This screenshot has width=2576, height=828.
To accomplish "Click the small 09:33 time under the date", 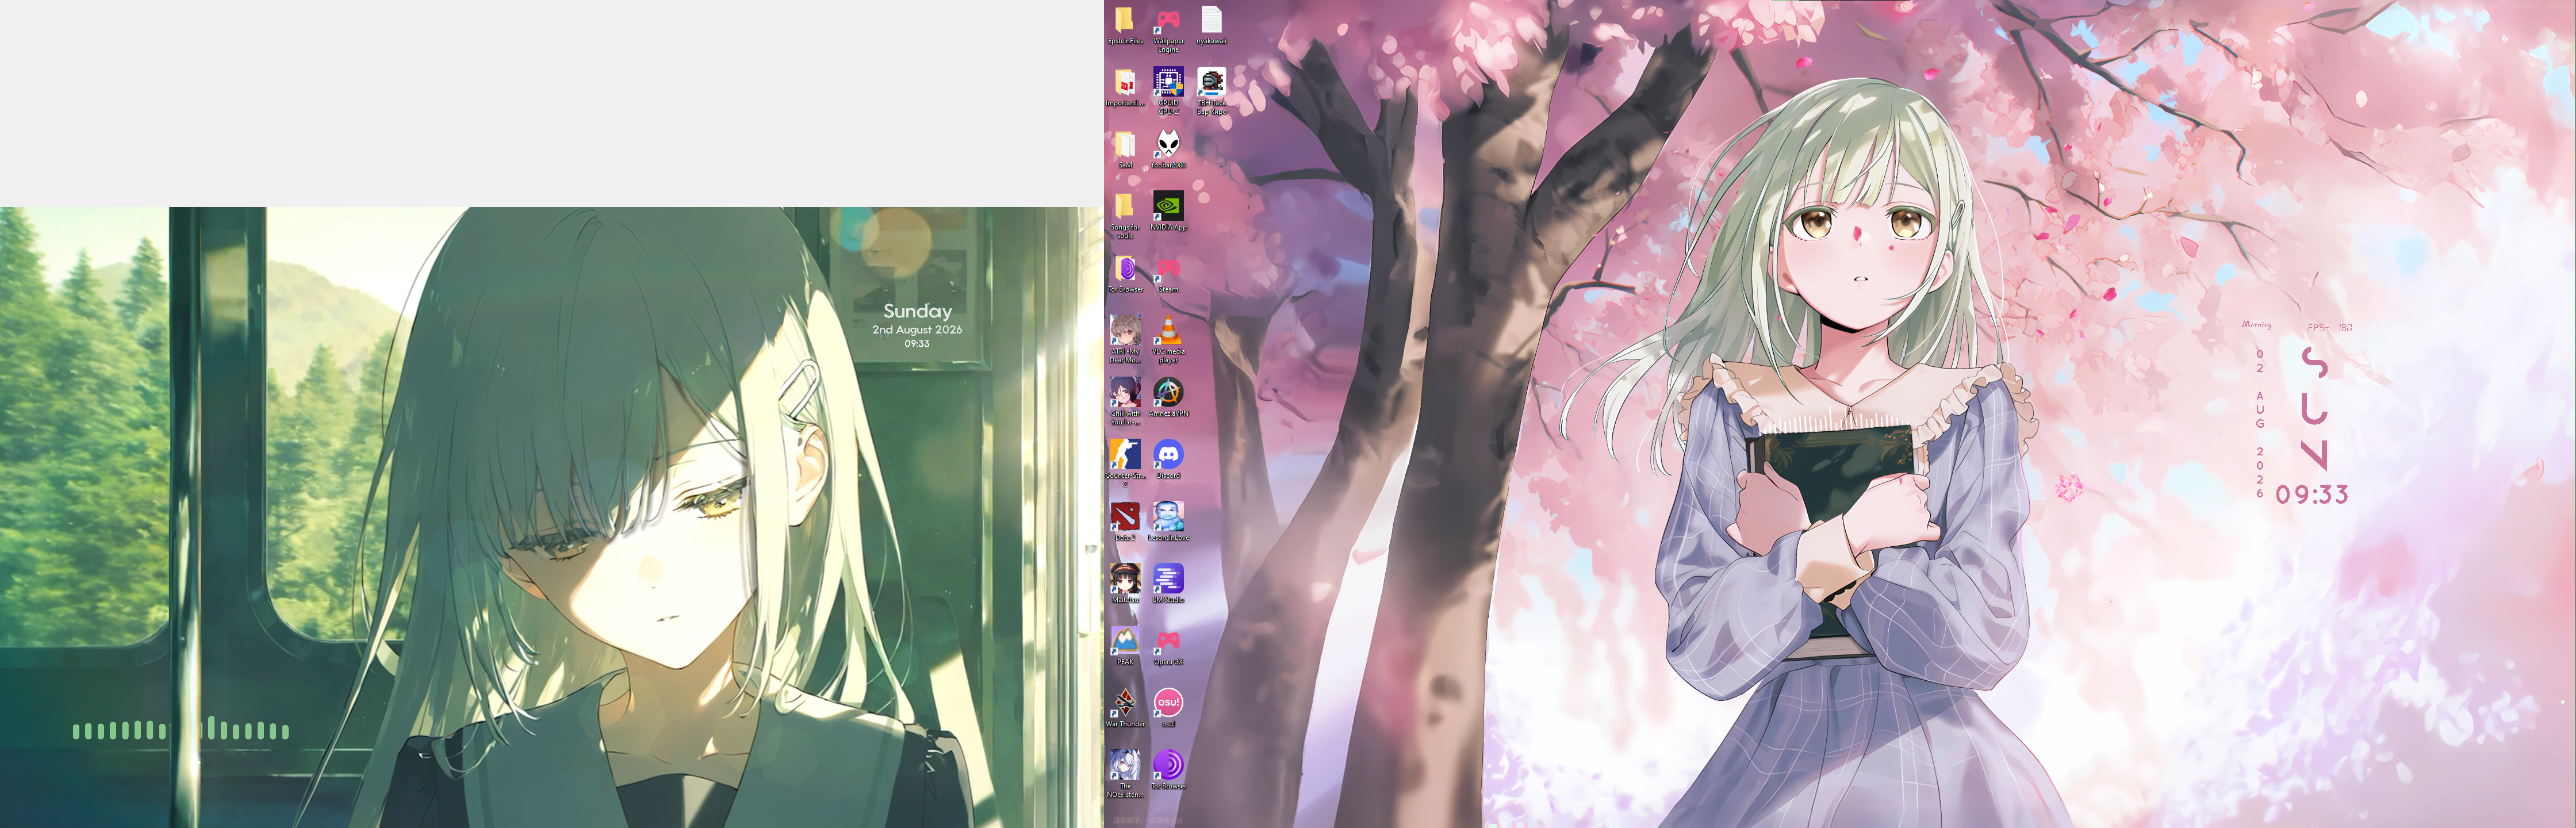I will tap(917, 343).
